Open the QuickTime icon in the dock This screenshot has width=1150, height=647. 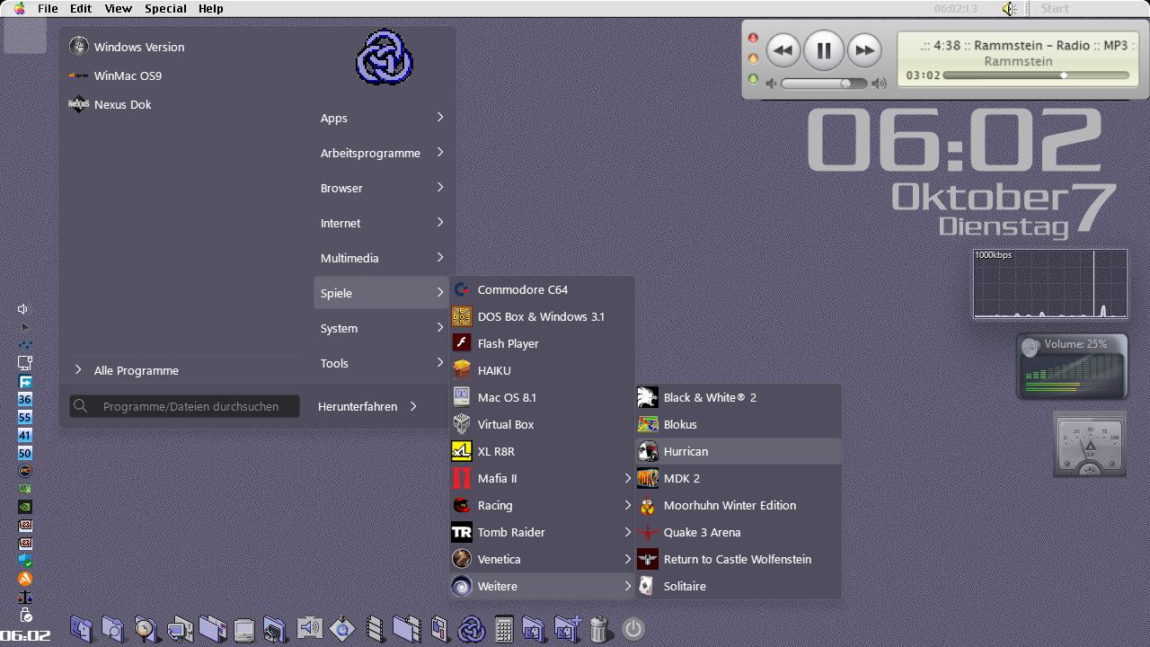point(342,629)
